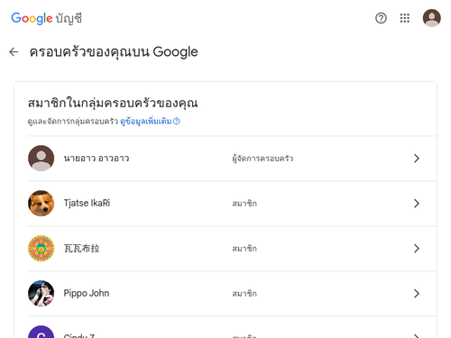Click the สมาชิกในกลุ่มครอบครัวของคุณ heading
Viewport: 451px width, 338px height.
[113, 103]
